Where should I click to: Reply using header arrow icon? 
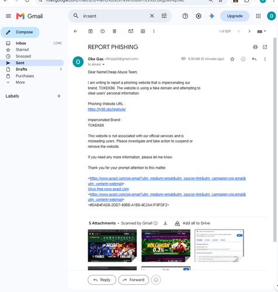pyautogui.click(x=254, y=59)
